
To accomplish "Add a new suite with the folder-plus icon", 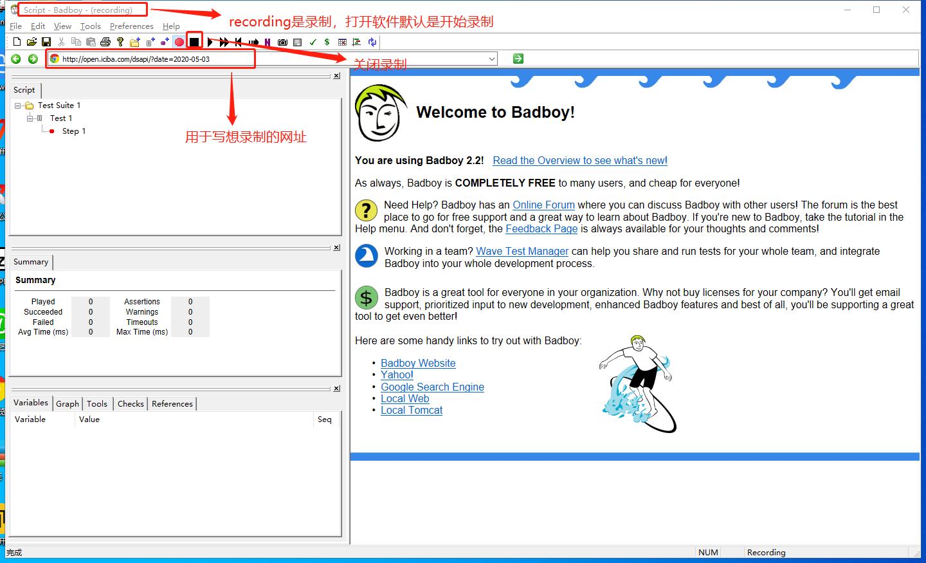I will 135,42.
